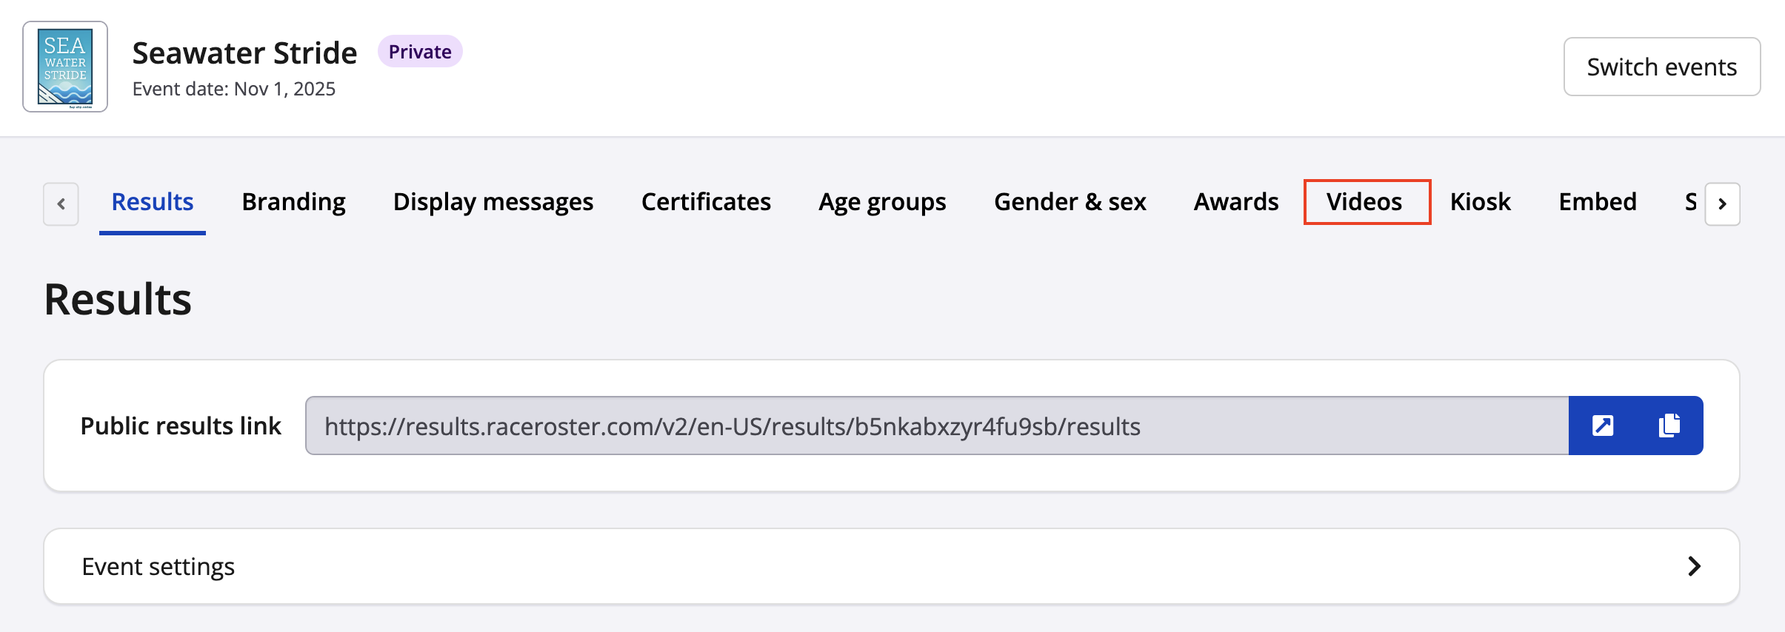The width and height of the screenshot is (1785, 632).
Task: Open the Display messages tab
Action: coord(493,202)
